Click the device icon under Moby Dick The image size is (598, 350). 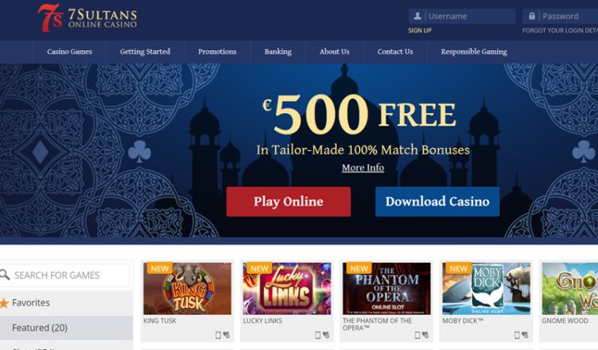517,335
